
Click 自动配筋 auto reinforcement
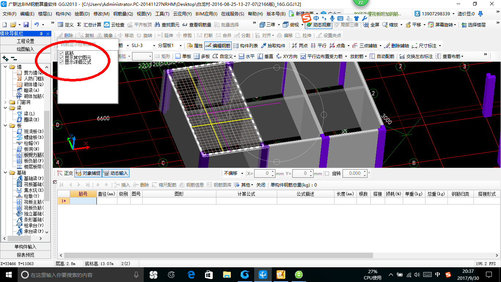click(x=382, y=56)
